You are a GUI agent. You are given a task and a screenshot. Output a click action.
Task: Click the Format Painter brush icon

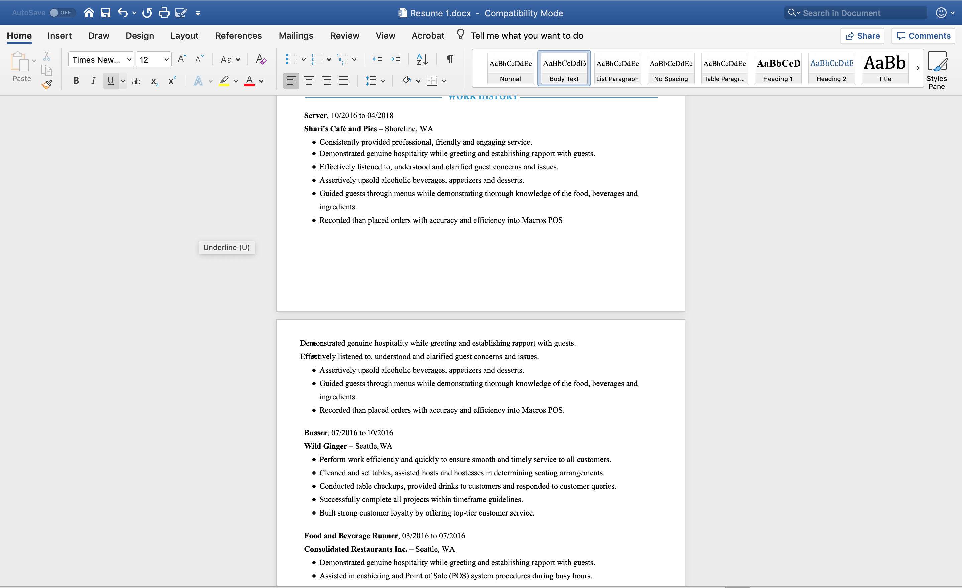[47, 84]
